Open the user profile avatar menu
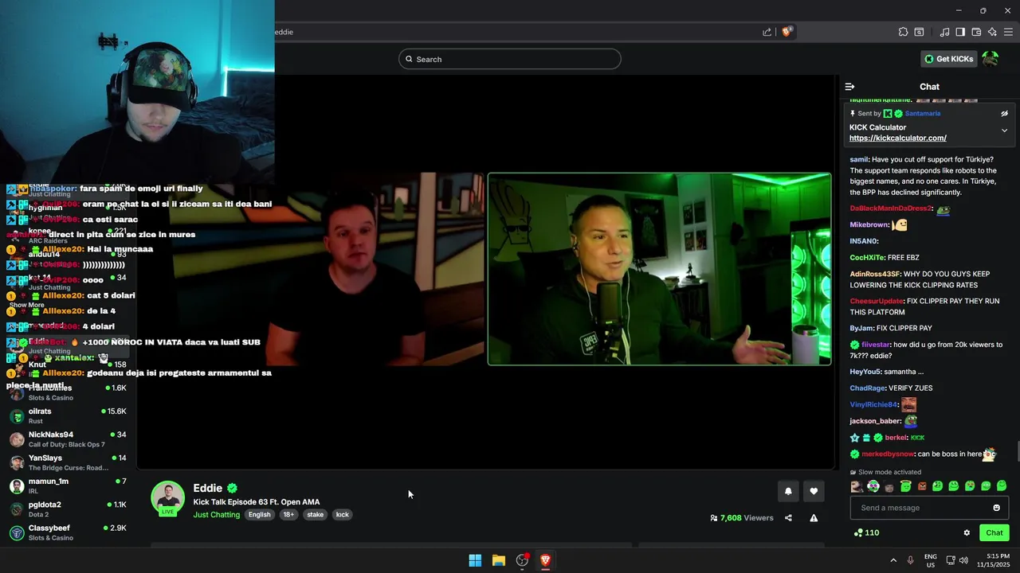The height and width of the screenshot is (573, 1020). [x=991, y=59]
